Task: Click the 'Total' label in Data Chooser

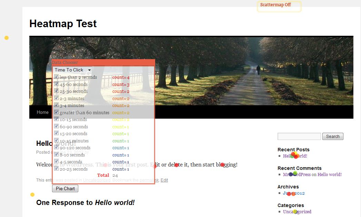Action: click(x=103, y=175)
